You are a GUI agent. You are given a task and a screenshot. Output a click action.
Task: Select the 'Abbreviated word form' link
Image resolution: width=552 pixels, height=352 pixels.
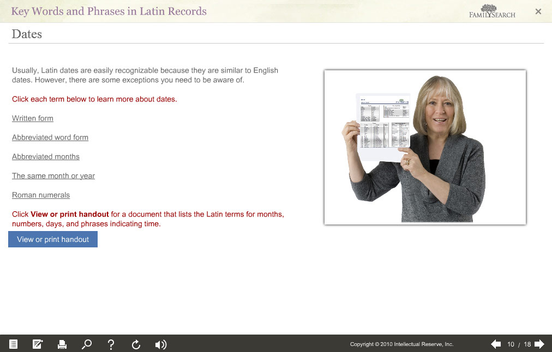50,137
